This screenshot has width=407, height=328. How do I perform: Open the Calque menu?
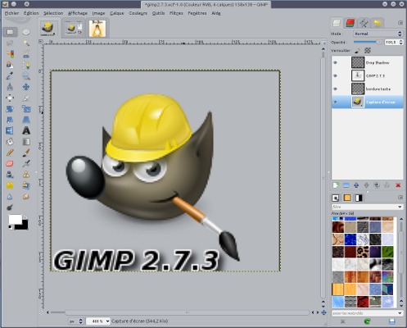(117, 13)
